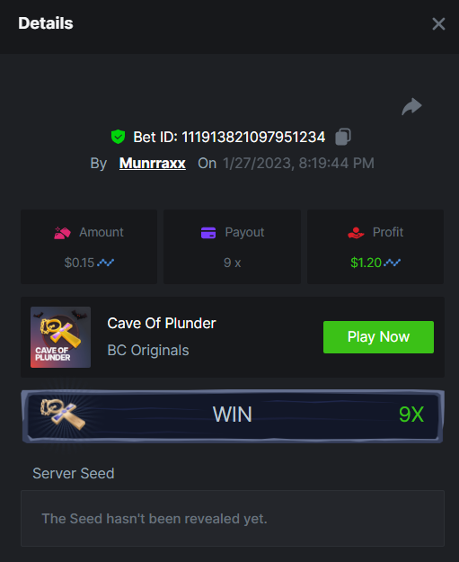This screenshot has width=459, height=562.
Task: Open the Cave Of Plunder thumbnail
Action: pos(60,337)
